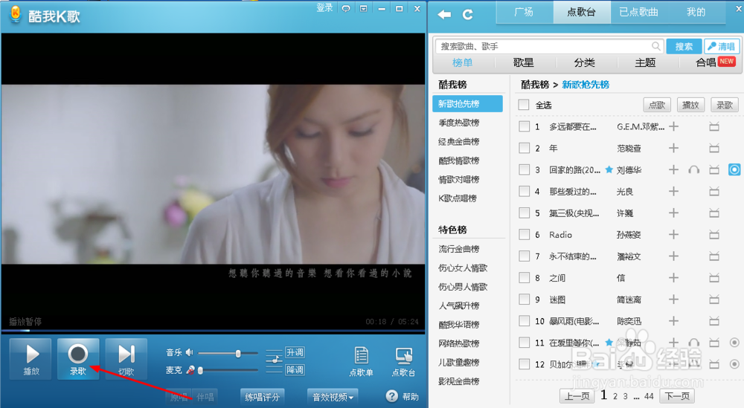Viewport: 744px width, 408px height.
Task: Click the key pitch adjustment slider
Action: coord(275,361)
